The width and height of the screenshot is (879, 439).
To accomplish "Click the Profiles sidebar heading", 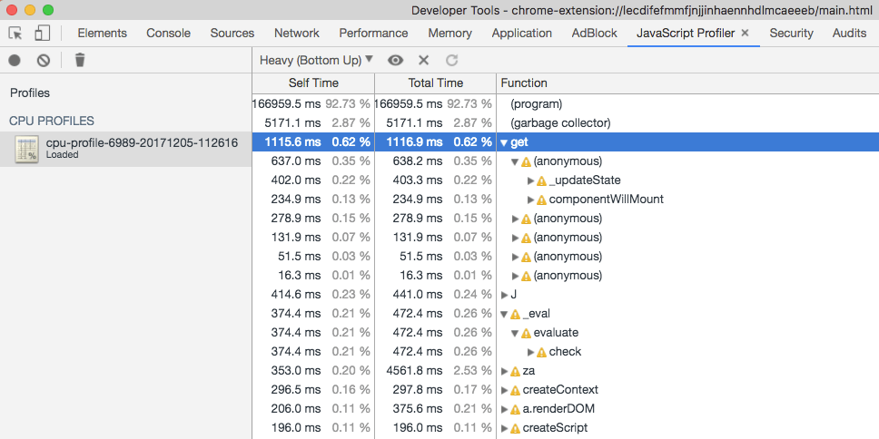I will (x=30, y=93).
